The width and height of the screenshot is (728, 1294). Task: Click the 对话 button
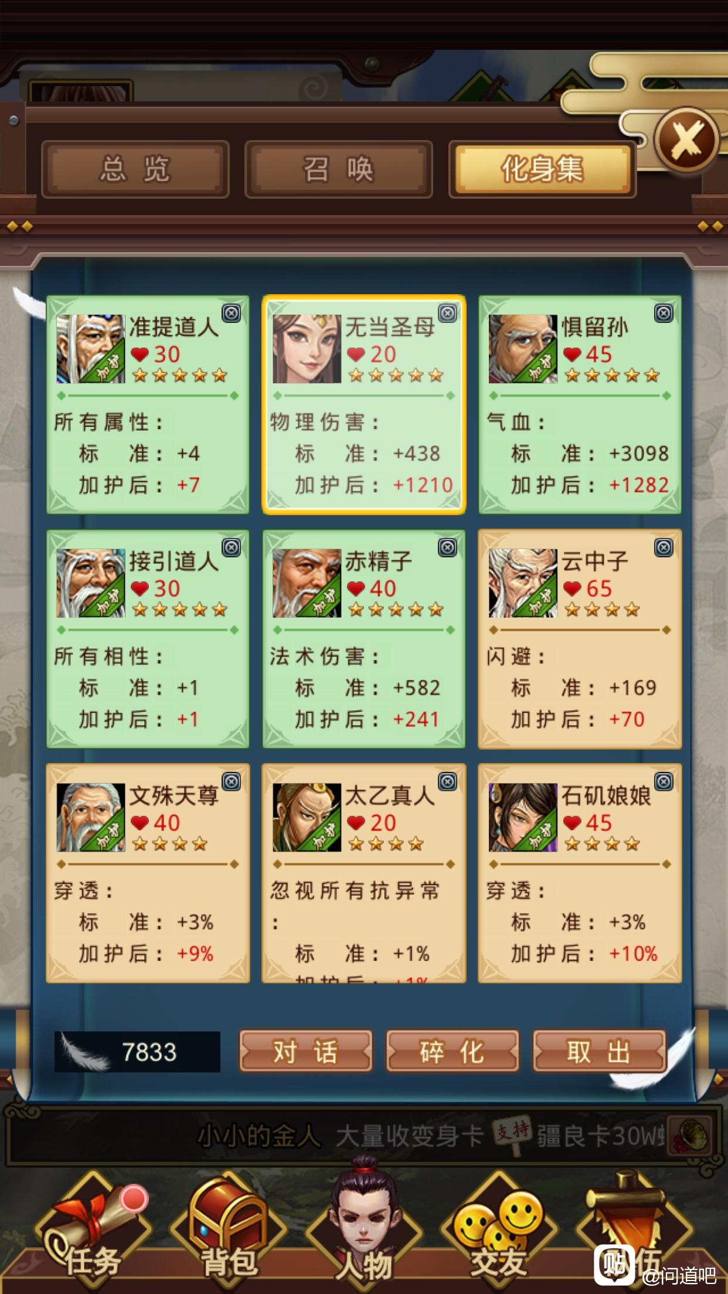[x=305, y=1051]
